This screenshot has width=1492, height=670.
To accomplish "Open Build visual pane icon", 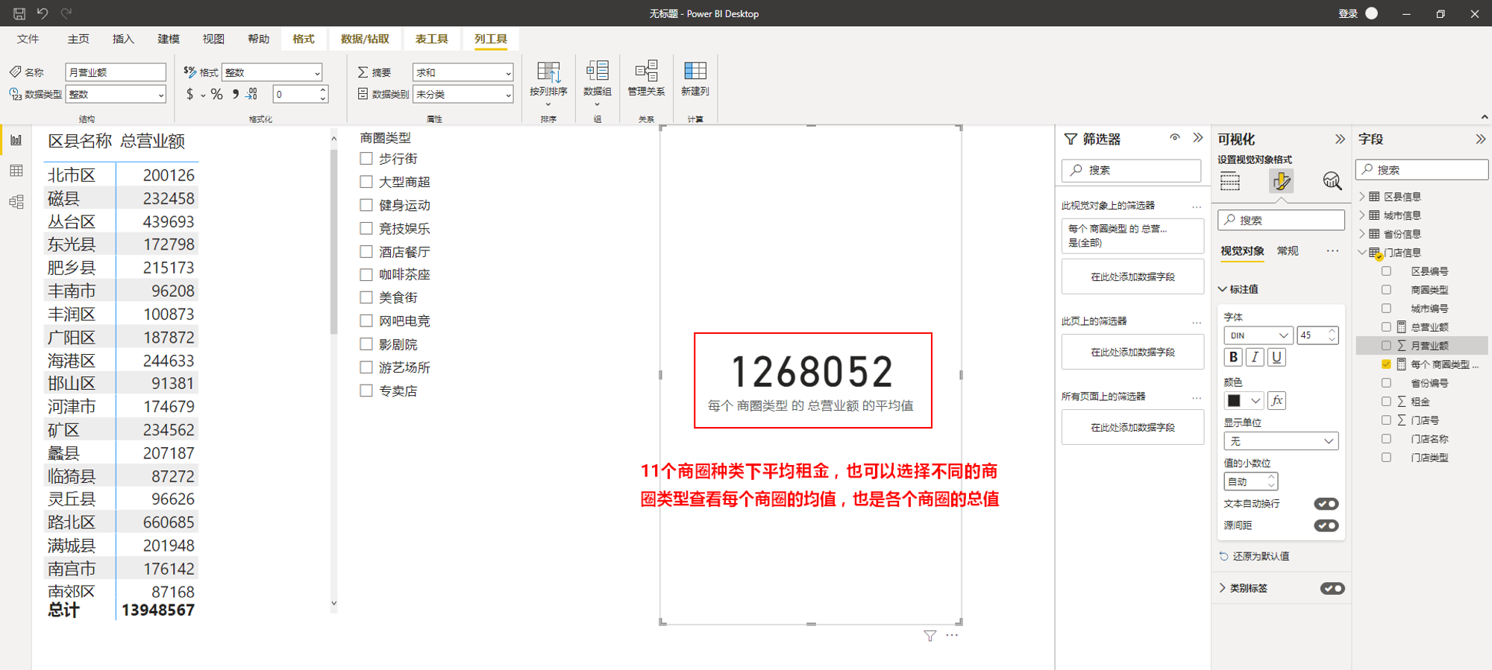I will tap(1230, 181).
